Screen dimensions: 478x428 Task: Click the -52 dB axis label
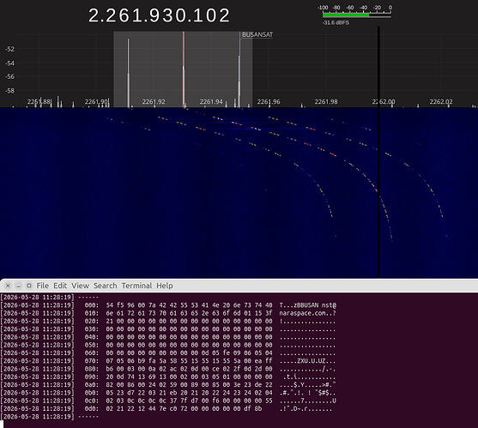(9, 49)
